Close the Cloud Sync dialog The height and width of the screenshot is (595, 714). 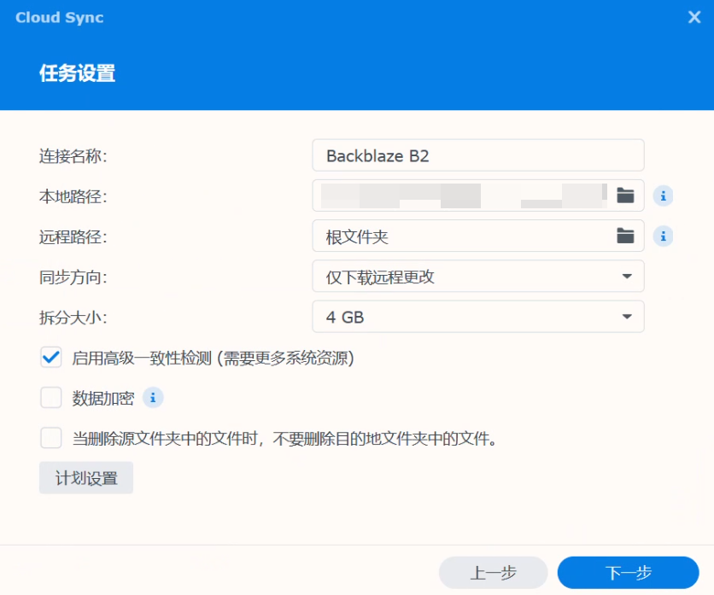(x=694, y=17)
